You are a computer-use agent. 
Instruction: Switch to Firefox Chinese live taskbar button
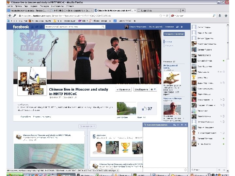[66, 175]
